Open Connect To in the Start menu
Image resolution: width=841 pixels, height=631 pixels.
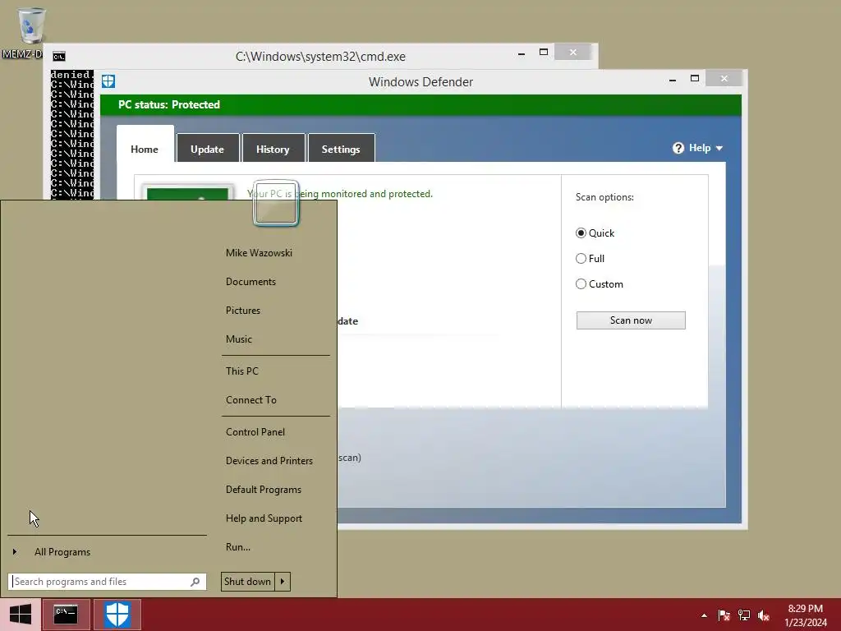click(x=251, y=400)
